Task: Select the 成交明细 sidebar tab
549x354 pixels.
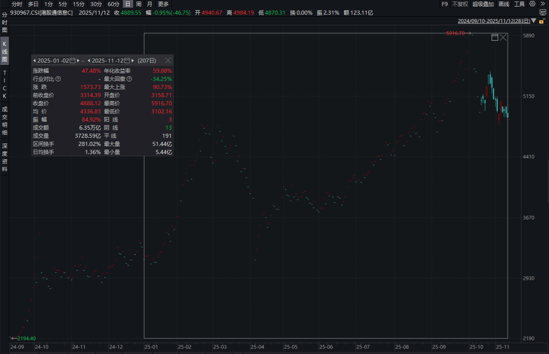Action: click(x=5, y=121)
